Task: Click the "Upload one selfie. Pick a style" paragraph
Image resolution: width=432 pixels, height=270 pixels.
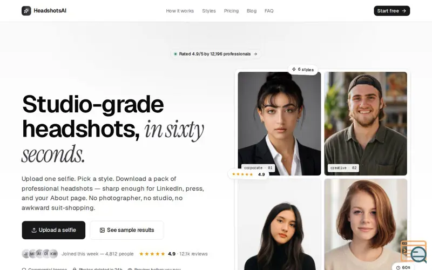Action: tap(113, 193)
